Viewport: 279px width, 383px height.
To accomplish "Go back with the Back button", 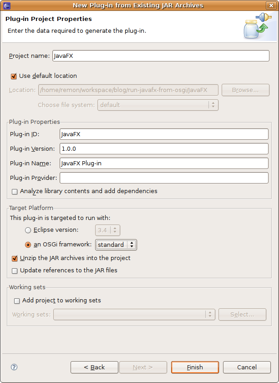I will click(x=94, y=367).
